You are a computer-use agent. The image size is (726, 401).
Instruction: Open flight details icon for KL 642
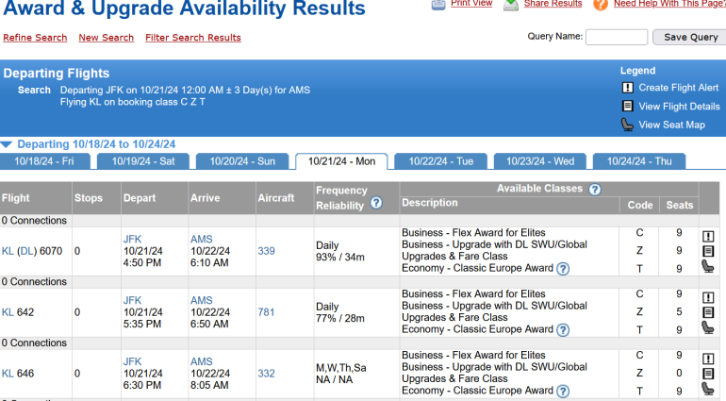point(707,312)
